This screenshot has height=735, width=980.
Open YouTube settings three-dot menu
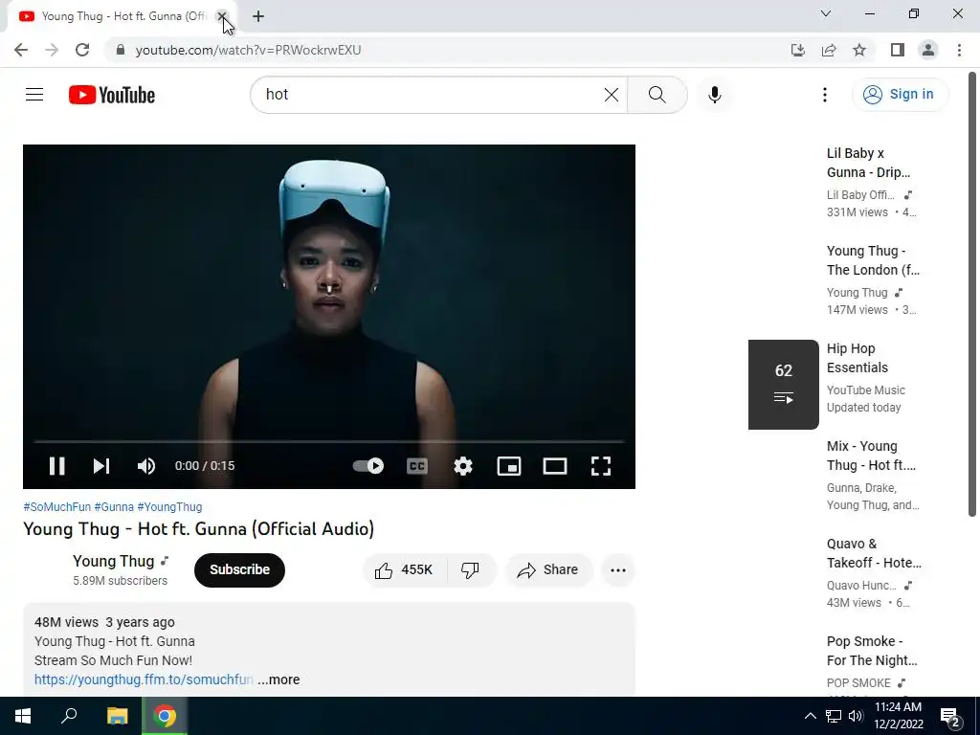pos(825,95)
